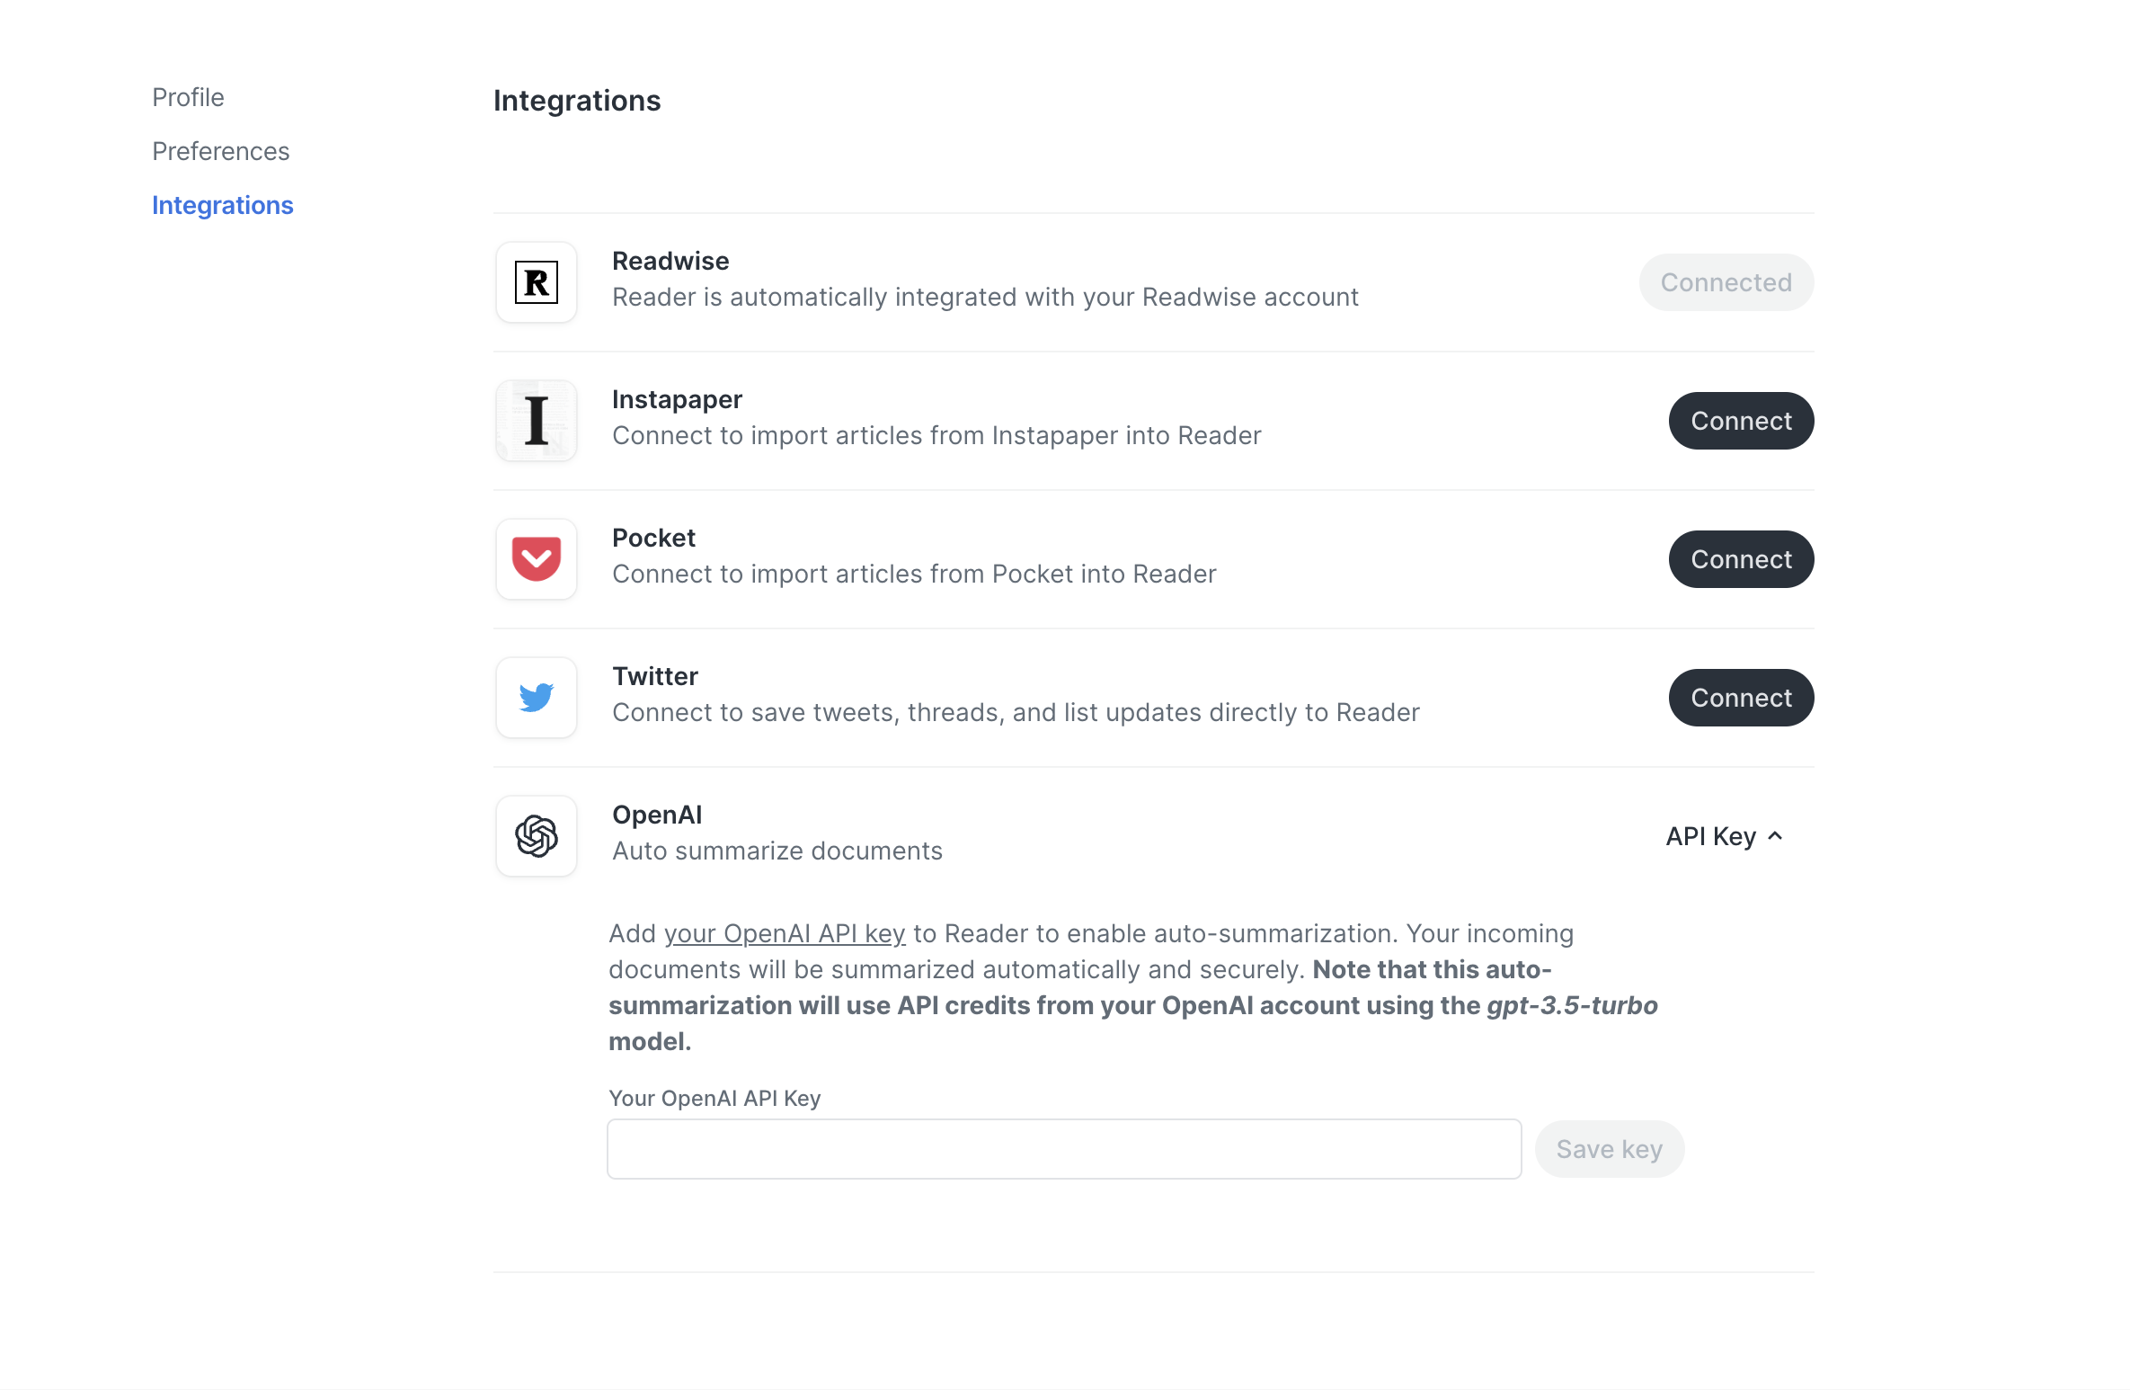
Task: Click the OpenAI integration title
Action: tap(657, 815)
